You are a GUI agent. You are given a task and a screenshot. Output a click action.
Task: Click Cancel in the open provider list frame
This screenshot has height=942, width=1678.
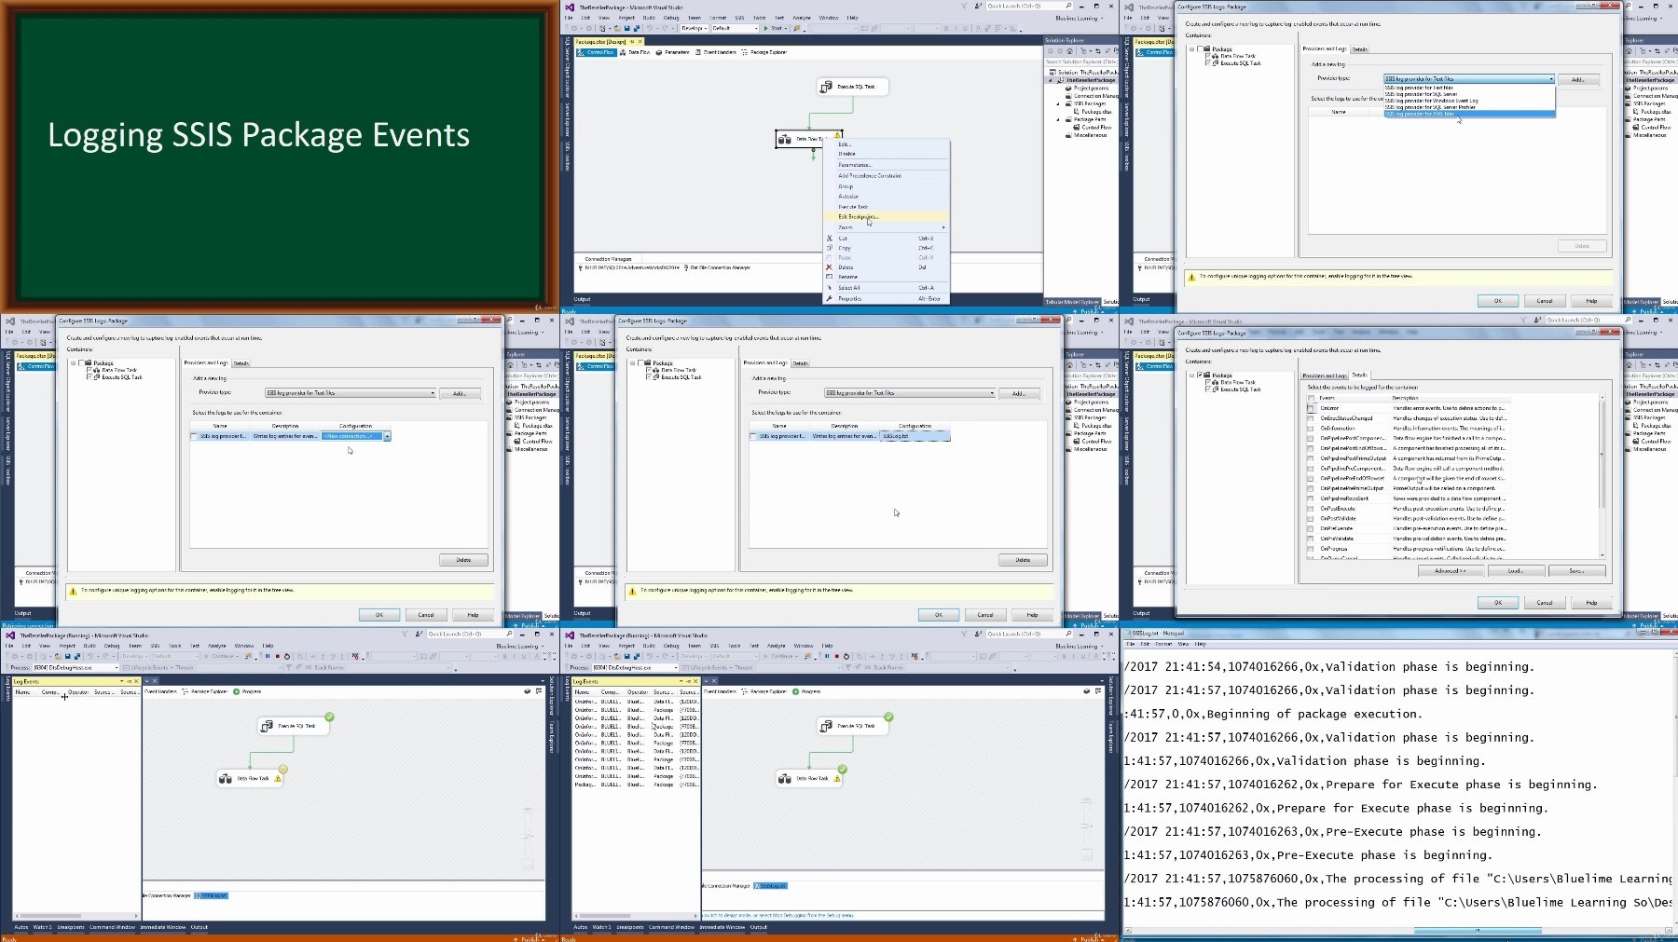click(x=1545, y=301)
